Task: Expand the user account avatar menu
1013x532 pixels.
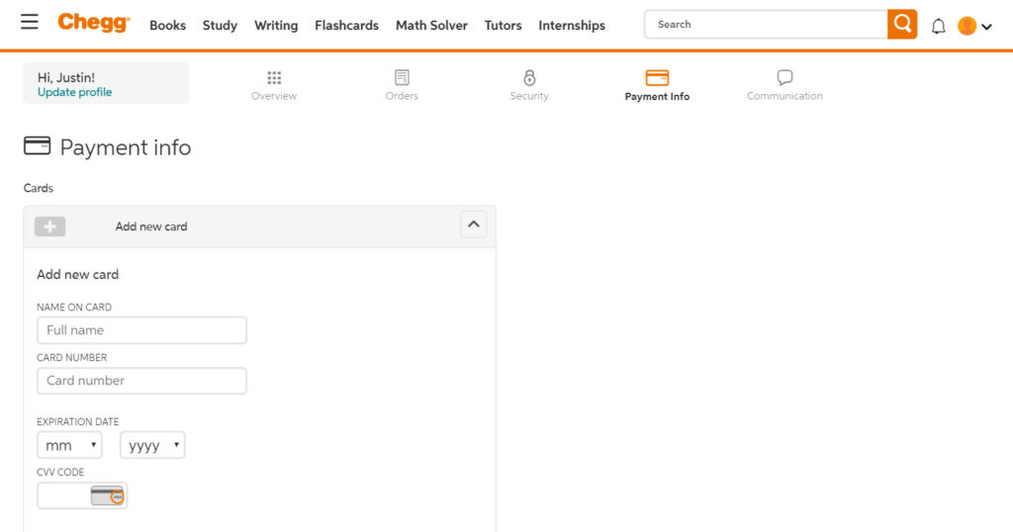Action: pyautogui.click(x=974, y=27)
